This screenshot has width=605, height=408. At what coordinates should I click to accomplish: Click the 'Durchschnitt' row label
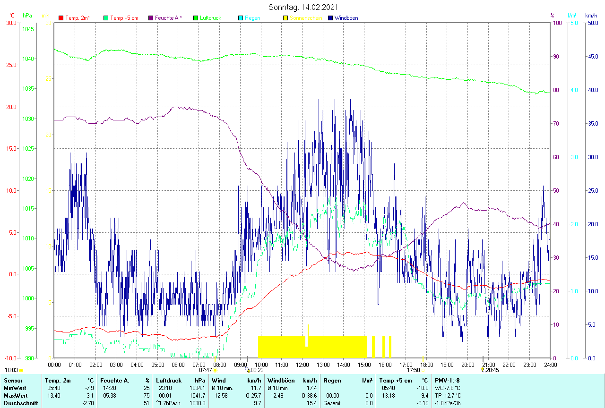tap(21, 403)
